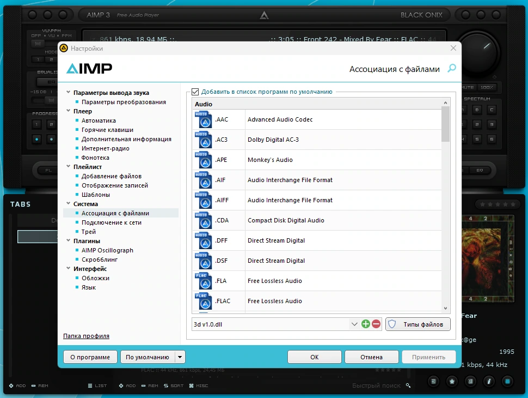Screen dimensions: 528x398
Task: Open the '3d v1.0.dll' combo box dropdown
Action: [x=354, y=324]
